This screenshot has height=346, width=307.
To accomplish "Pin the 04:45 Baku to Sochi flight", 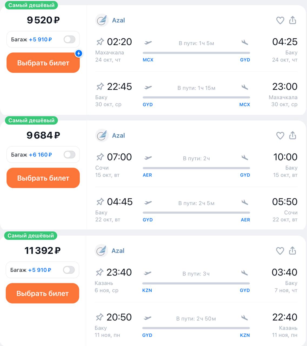I will (100, 202).
